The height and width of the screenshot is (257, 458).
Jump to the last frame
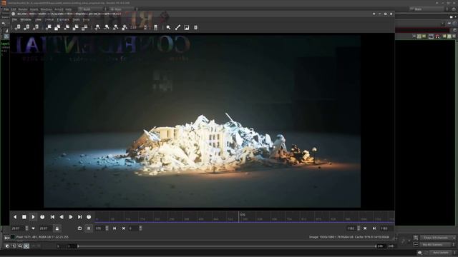[79, 217]
